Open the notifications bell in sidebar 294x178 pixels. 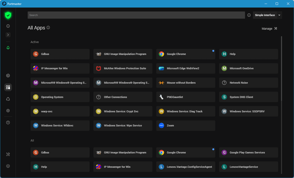[8, 48]
